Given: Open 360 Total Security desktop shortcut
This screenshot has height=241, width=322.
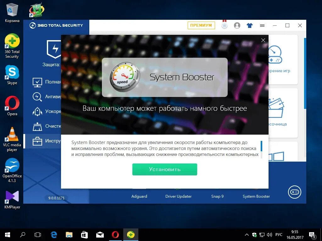Looking at the screenshot, I should click(x=12, y=46).
